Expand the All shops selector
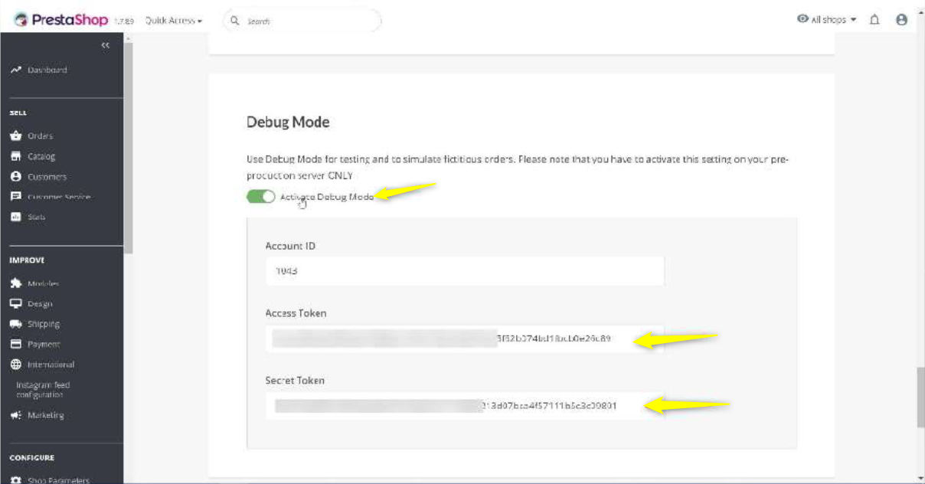 point(827,20)
